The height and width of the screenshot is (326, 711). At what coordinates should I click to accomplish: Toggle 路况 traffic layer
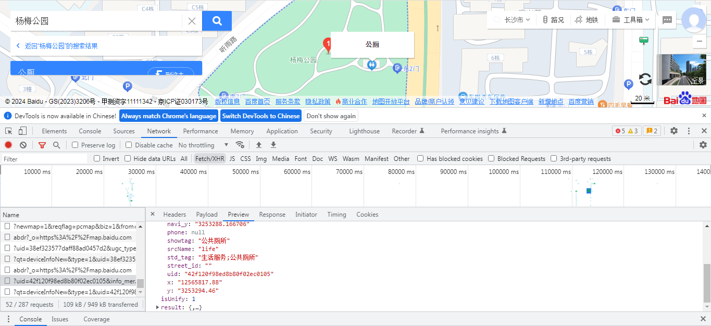tap(553, 20)
